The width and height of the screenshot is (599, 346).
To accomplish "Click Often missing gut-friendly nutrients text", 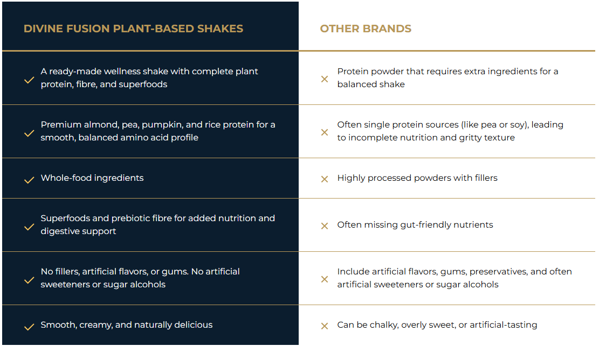I will [x=415, y=225].
